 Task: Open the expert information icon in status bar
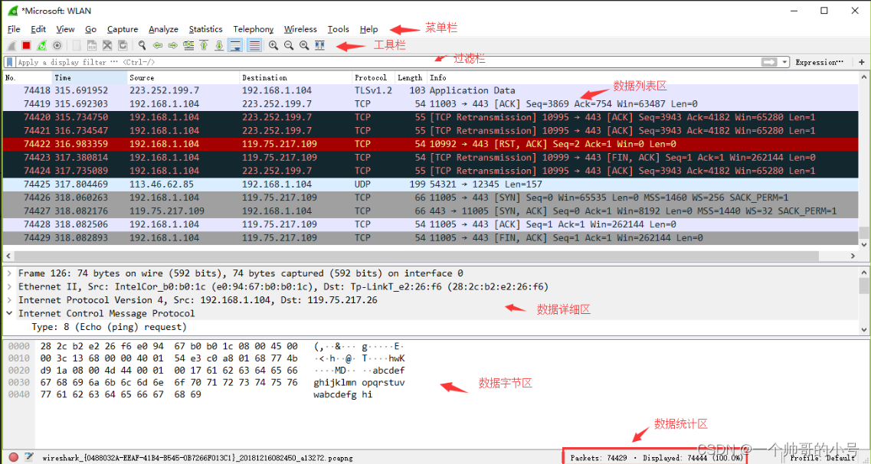15,457
